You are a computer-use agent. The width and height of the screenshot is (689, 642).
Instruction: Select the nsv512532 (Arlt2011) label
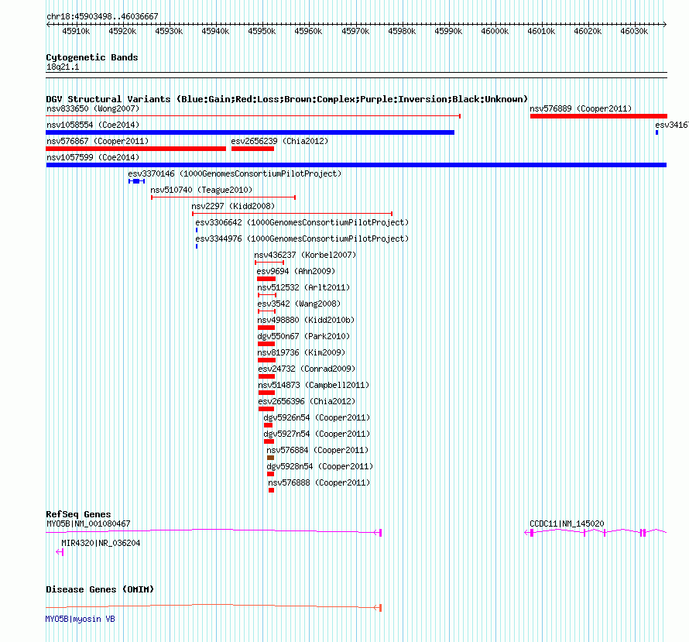pyautogui.click(x=303, y=287)
